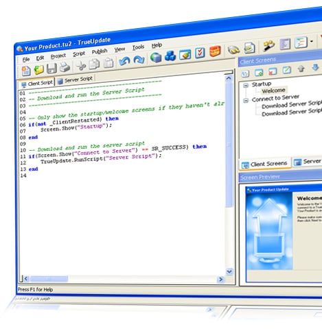Click the gold chain links toolbar icon
The image size is (322, 331).
pos(233,49)
